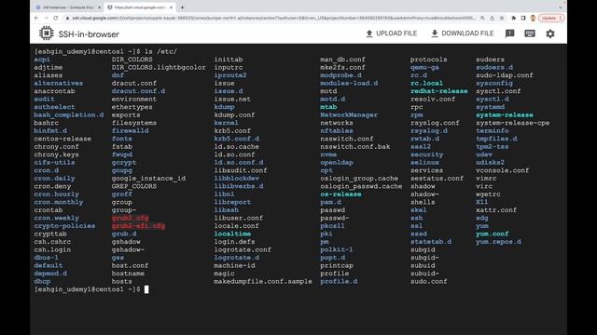Screen dimensions: 597x335
Task: Click the 'yum.repos.d' directory name
Action: [x=498, y=242]
